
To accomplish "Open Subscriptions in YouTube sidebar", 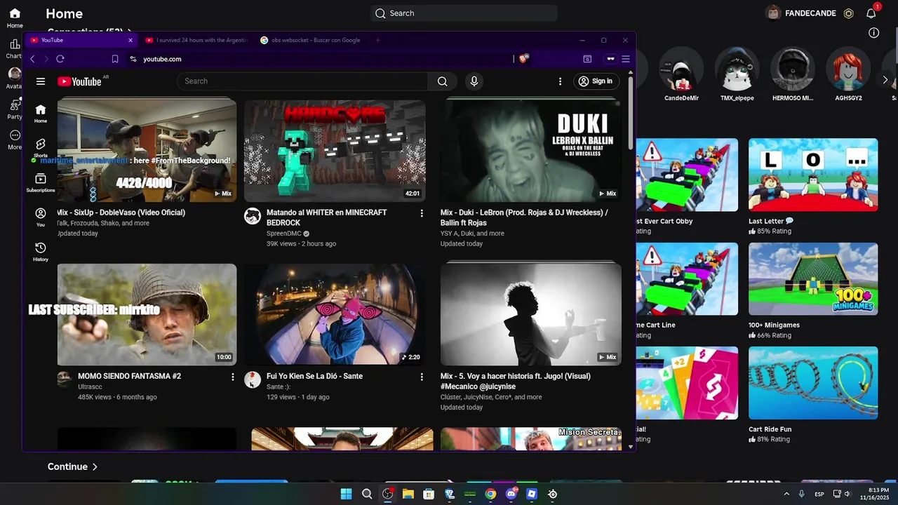I will click(41, 183).
